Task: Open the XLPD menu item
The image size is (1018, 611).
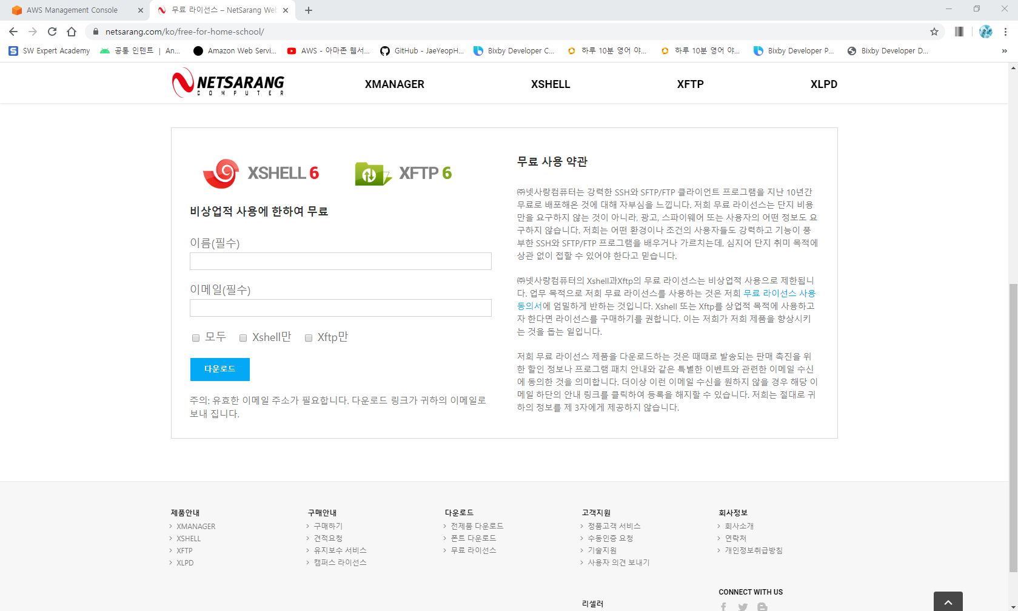Action: click(x=824, y=84)
